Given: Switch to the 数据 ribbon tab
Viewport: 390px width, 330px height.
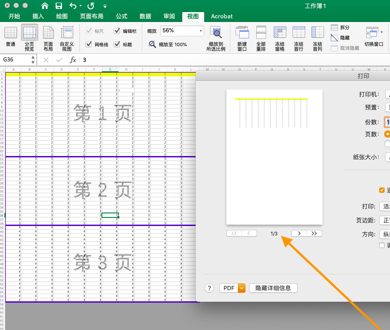Looking at the screenshot, I should (x=145, y=16).
